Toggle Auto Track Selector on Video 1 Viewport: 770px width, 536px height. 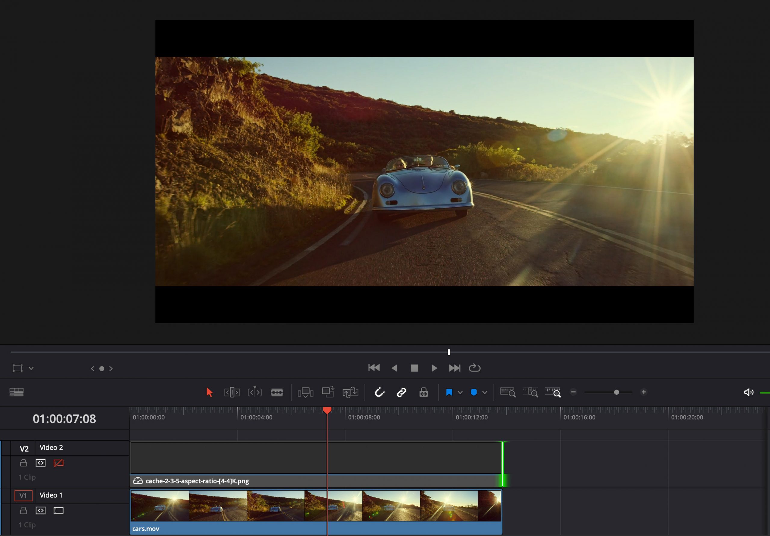tap(41, 510)
